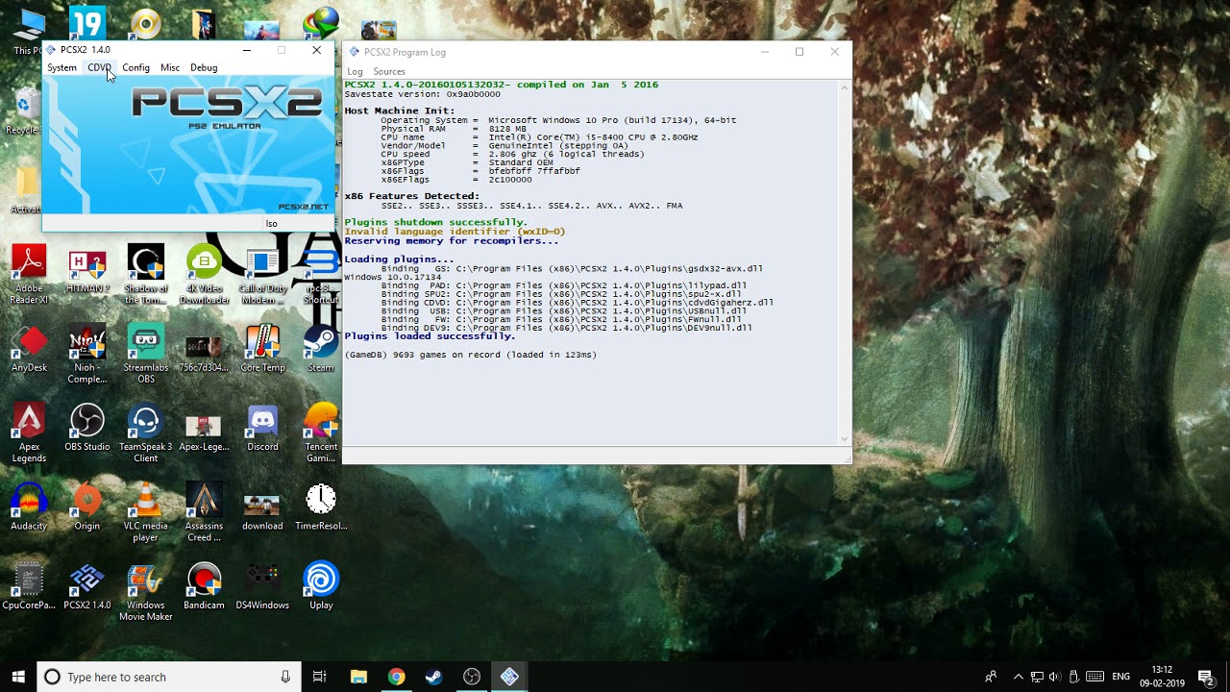Open the Sources menu in Program Log window

pyautogui.click(x=389, y=71)
